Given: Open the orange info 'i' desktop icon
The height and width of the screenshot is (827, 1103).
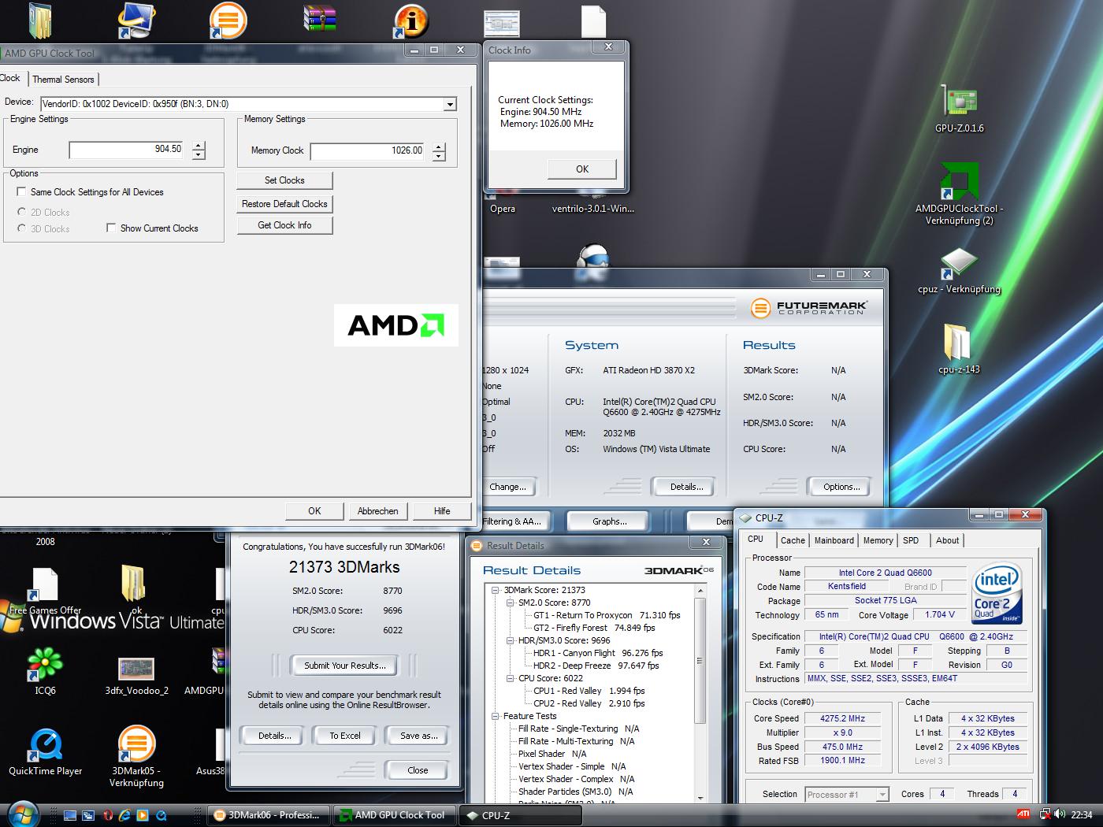Looking at the screenshot, I should click(410, 21).
